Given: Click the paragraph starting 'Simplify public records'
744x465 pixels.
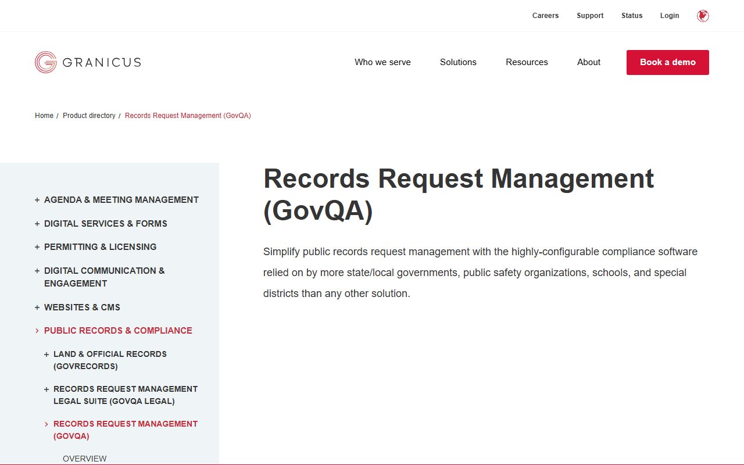Looking at the screenshot, I should point(480,273).
